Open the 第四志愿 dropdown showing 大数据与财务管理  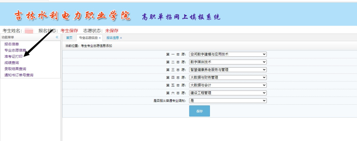pyautogui.click(x=228, y=77)
